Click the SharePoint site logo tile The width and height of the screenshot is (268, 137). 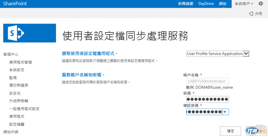29,33
